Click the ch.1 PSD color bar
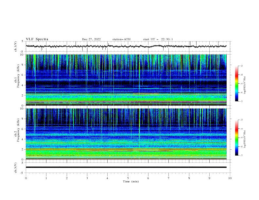The height and width of the screenshot is (200, 259). coord(236,84)
